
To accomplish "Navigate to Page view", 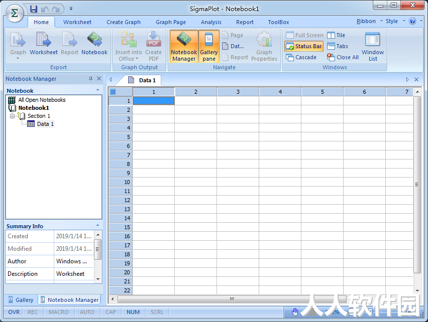I will (x=233, y=35).
